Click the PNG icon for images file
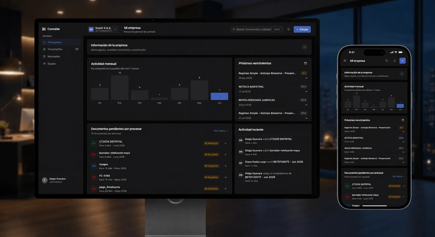Viewport: 435px width, 237px height. [x=94, y=166]
